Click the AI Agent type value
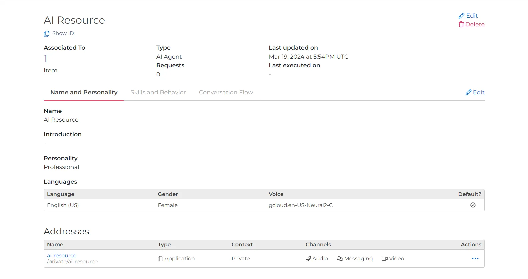Image resolution: width=528 pixels, height=279 pixels. coord(169,57)
